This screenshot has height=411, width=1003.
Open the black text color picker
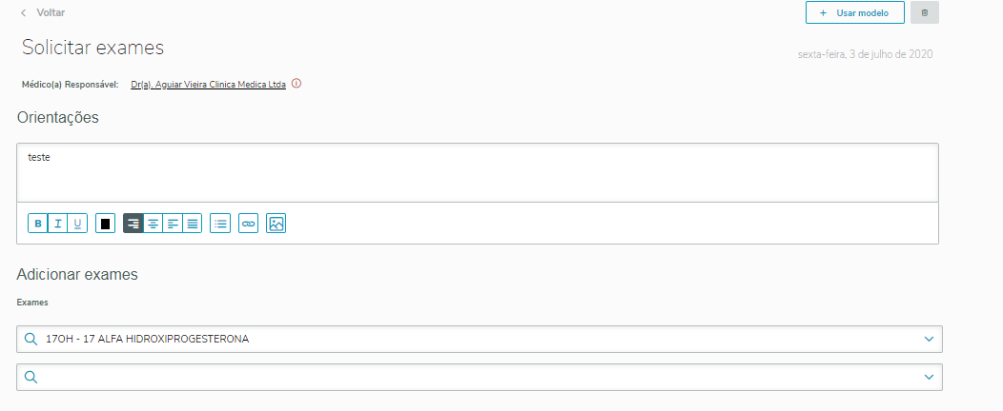point(105,224)
